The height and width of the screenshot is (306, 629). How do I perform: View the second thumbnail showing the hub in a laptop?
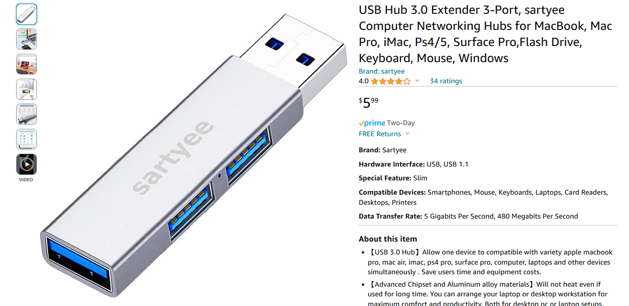26,39
